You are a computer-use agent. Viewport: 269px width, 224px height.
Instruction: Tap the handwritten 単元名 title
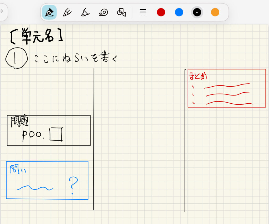pos(36,36)
